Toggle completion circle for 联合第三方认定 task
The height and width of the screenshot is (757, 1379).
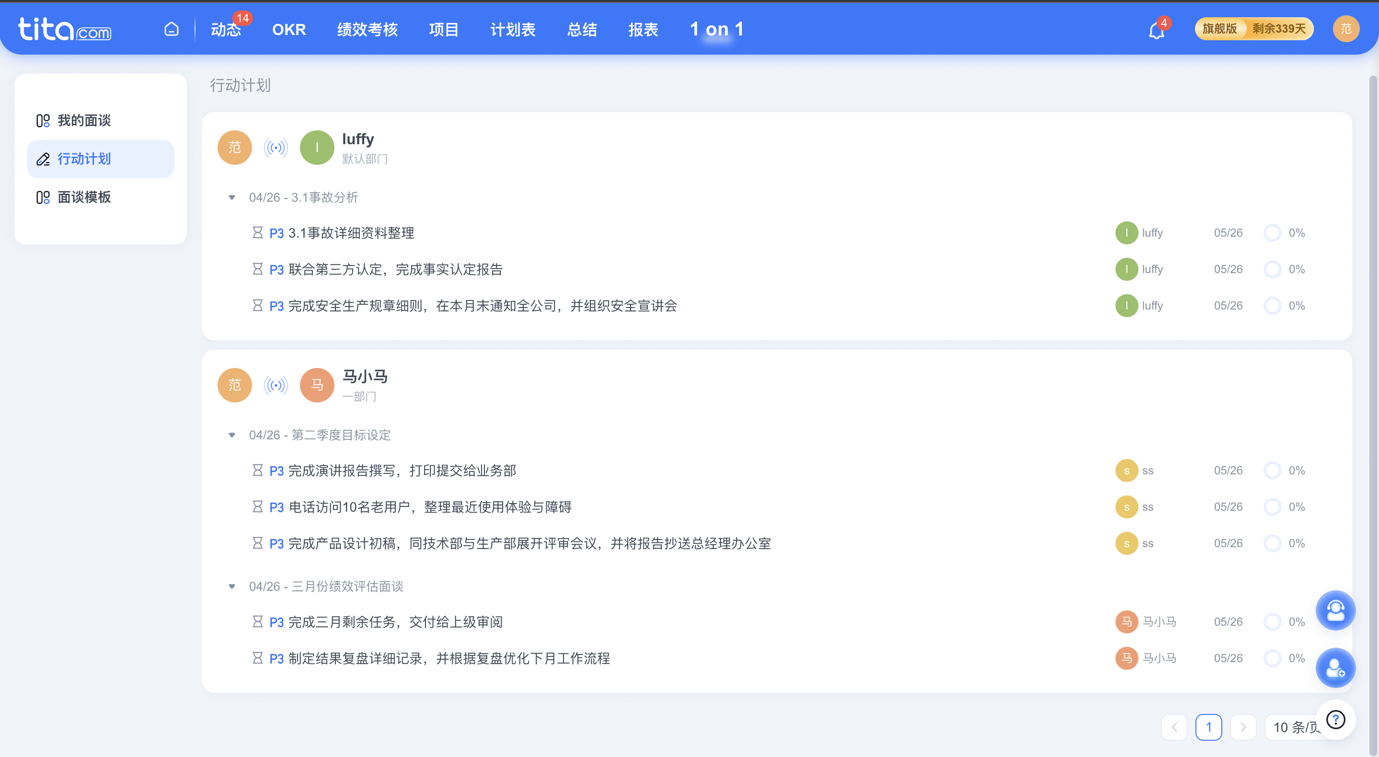pos(1272,269)
